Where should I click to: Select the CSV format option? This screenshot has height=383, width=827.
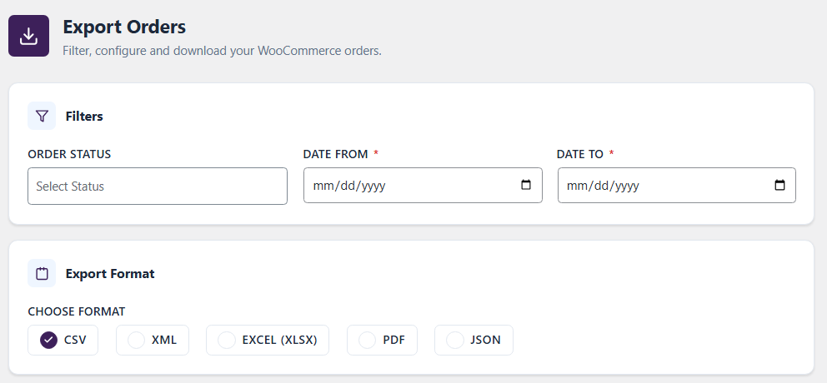tap(63, 340)
